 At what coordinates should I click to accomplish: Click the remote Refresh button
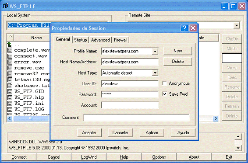click(x=232, y=106)
